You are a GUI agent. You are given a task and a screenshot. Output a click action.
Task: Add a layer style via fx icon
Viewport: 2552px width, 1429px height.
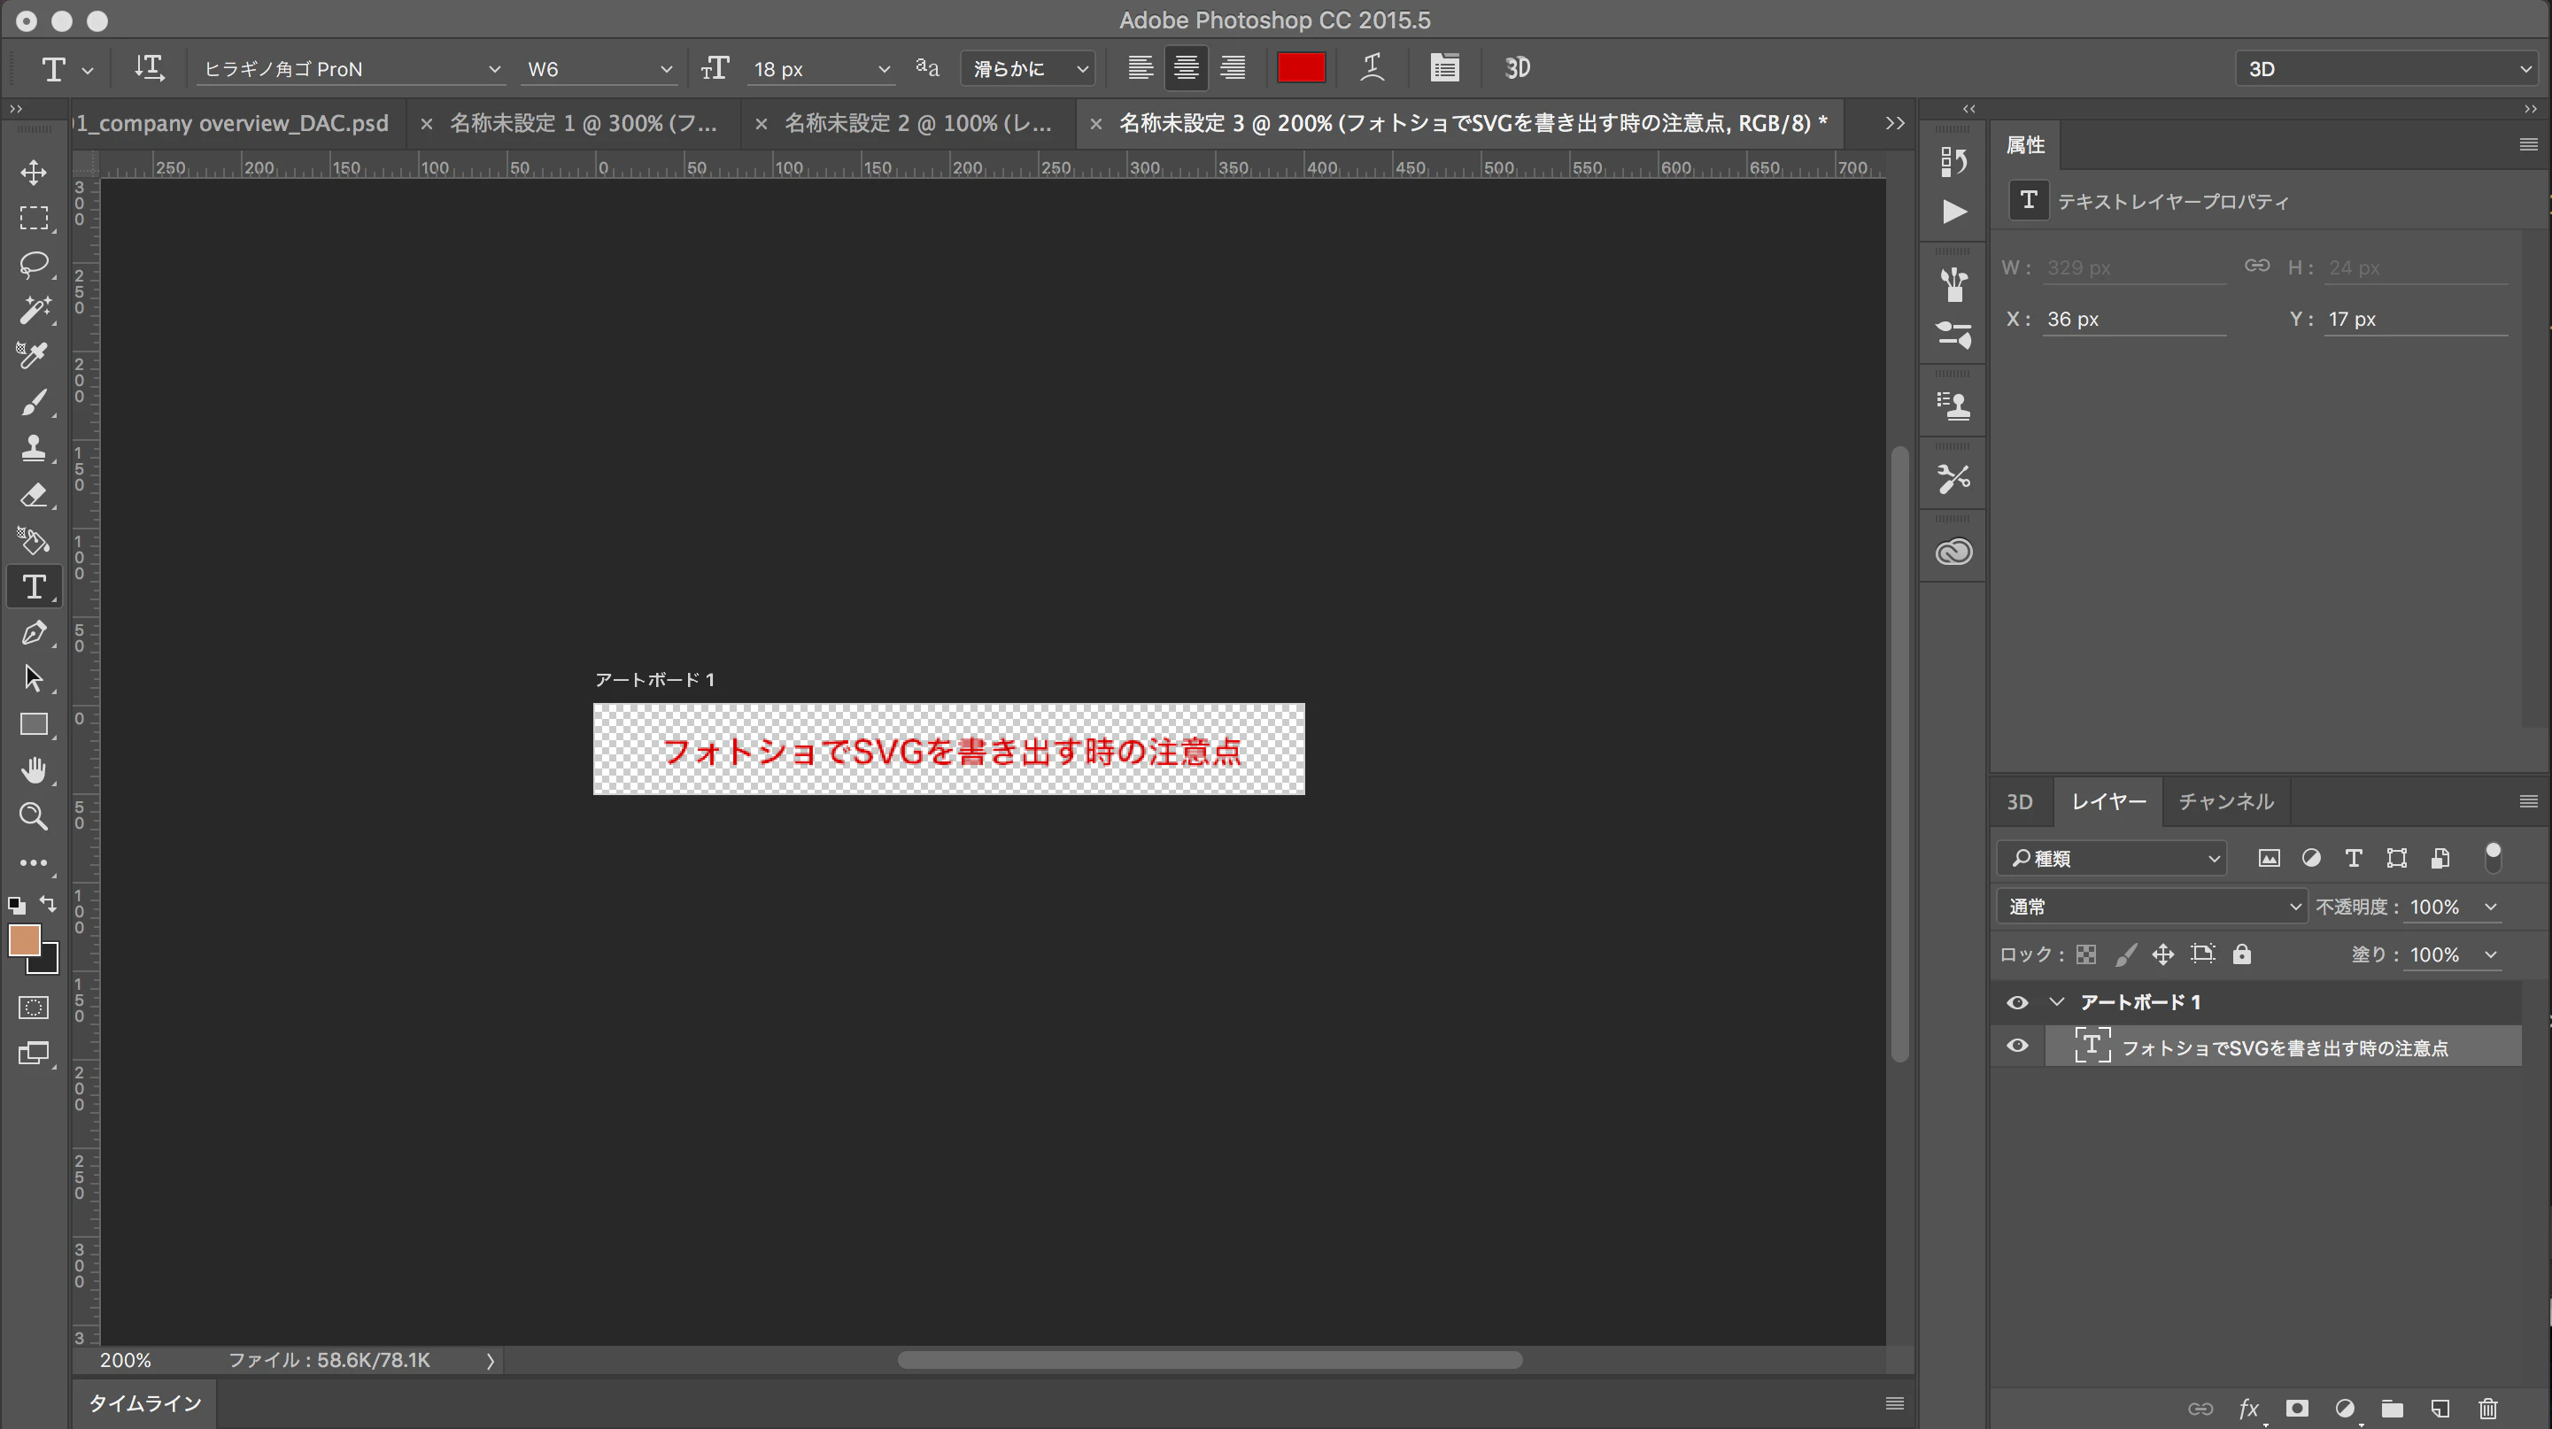(x=2249, y=1409)
